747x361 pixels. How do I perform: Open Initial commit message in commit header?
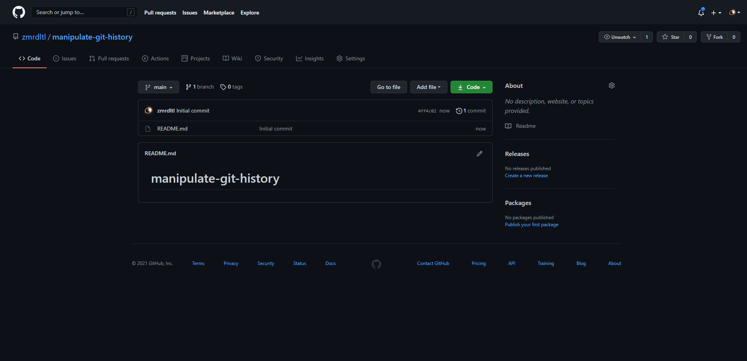(193, 111)
